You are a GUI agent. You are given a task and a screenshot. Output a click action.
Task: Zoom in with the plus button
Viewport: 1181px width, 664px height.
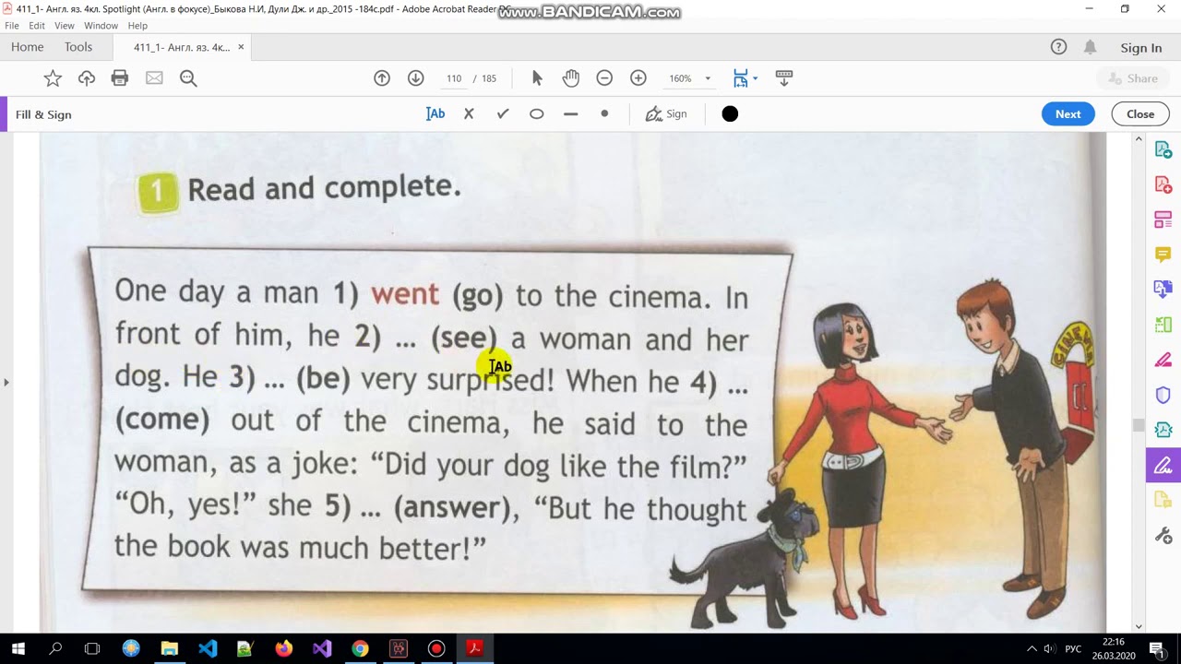[x=638, y=78]
